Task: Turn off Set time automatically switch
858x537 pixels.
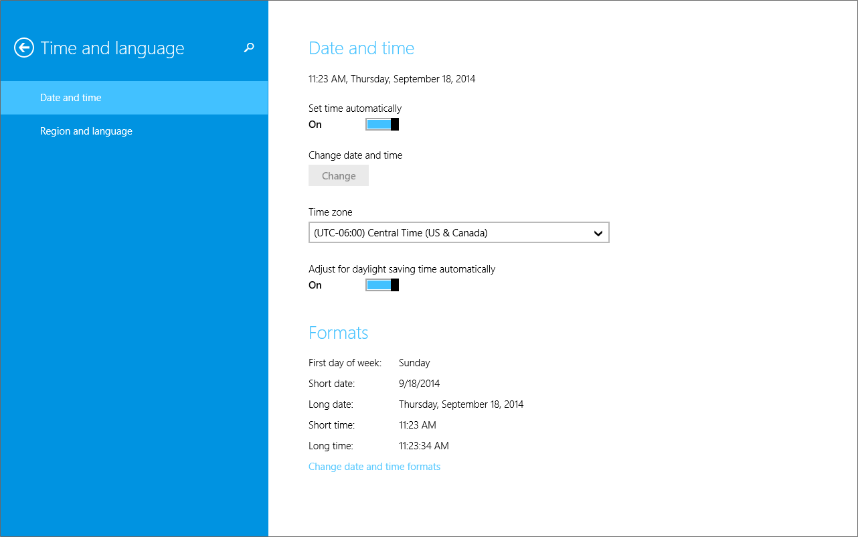Action: pyautogui.click(x=382, y=125)
